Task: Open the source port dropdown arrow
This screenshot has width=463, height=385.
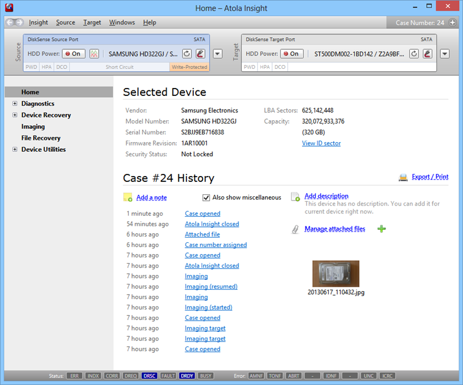Action: [x=217, y=54]
